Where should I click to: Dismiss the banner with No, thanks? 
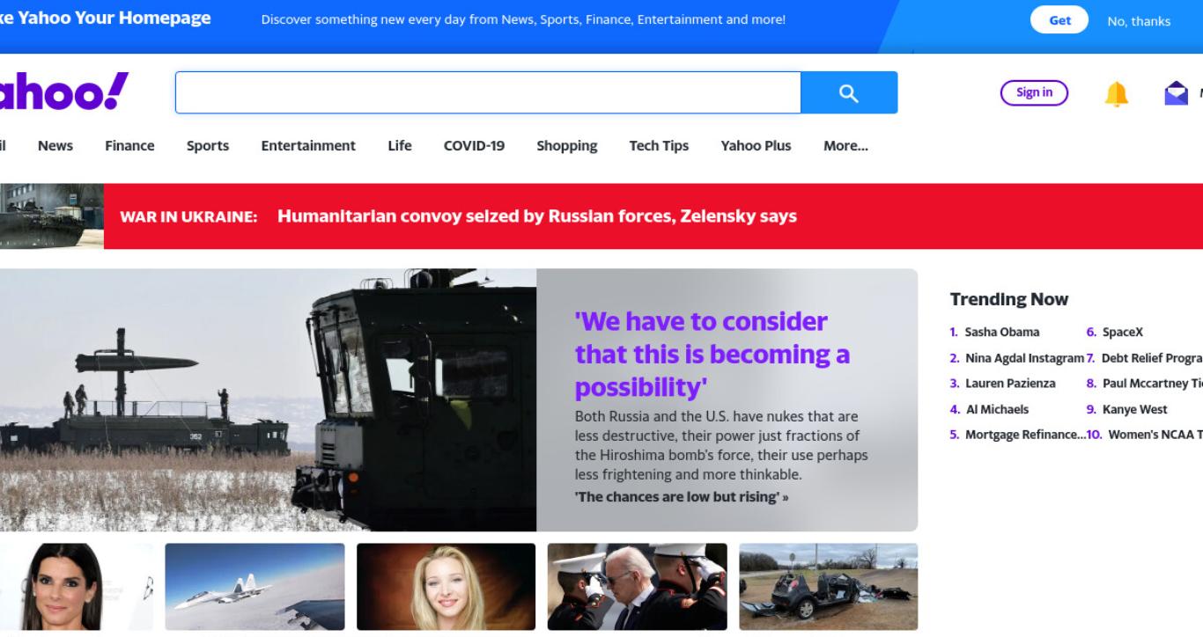(1139, 21)
